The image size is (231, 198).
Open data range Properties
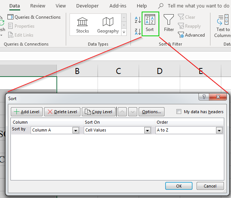point(21,26)
